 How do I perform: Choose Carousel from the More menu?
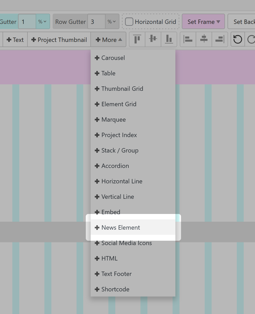[113, 58]
